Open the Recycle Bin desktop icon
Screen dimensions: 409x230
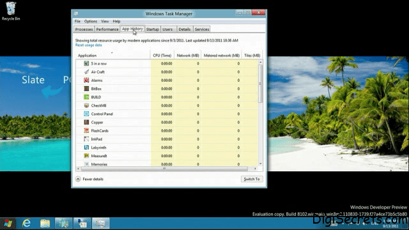click(11, 11)
